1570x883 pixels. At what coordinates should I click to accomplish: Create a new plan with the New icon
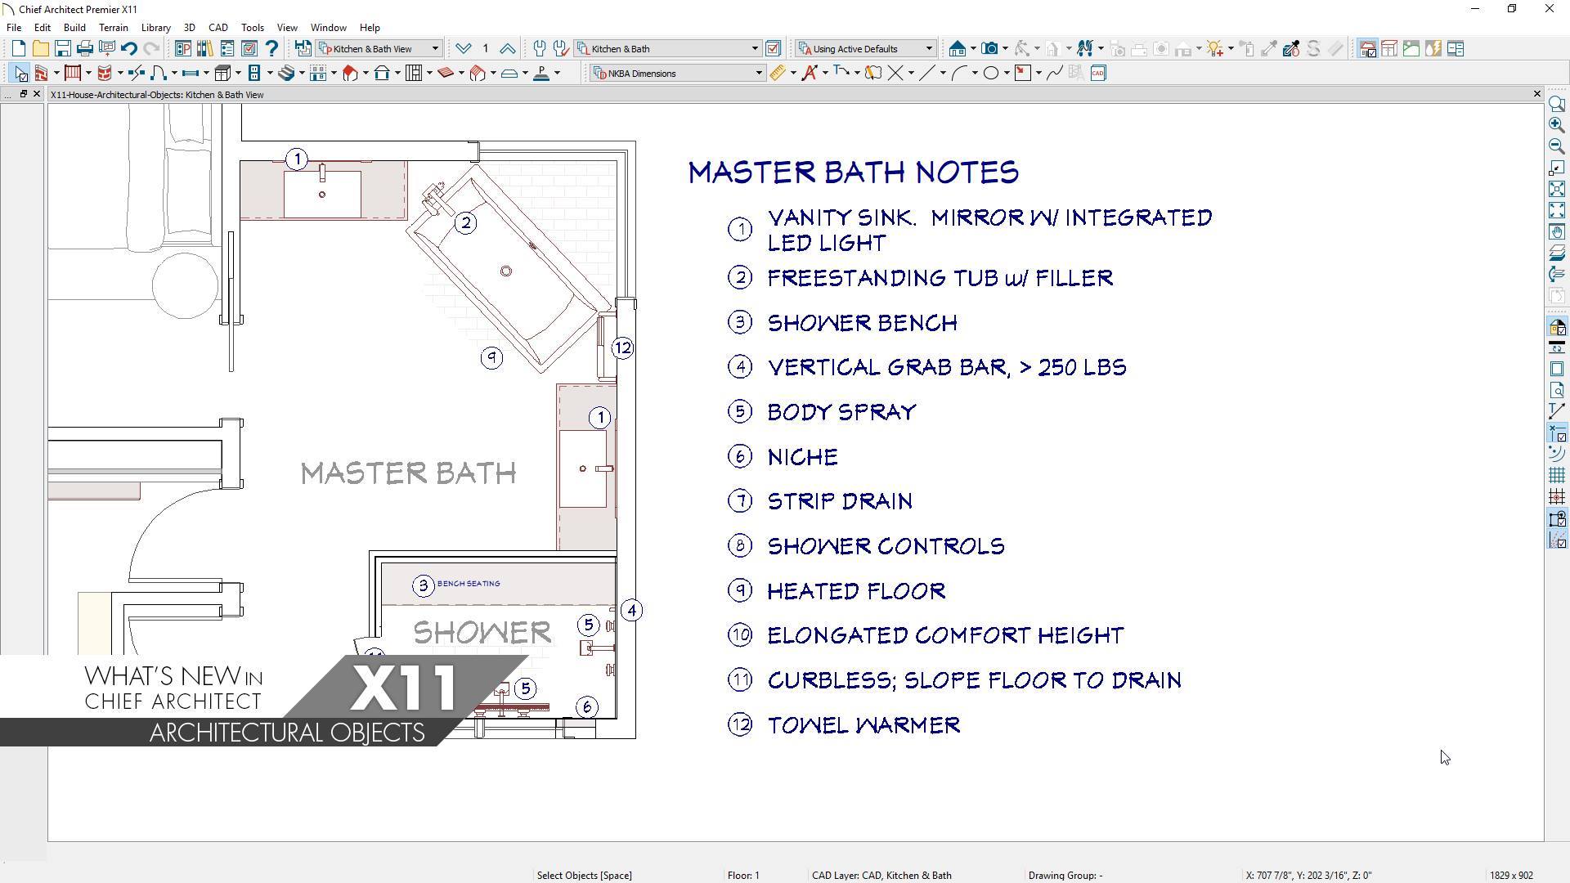[x=18, y=49]
